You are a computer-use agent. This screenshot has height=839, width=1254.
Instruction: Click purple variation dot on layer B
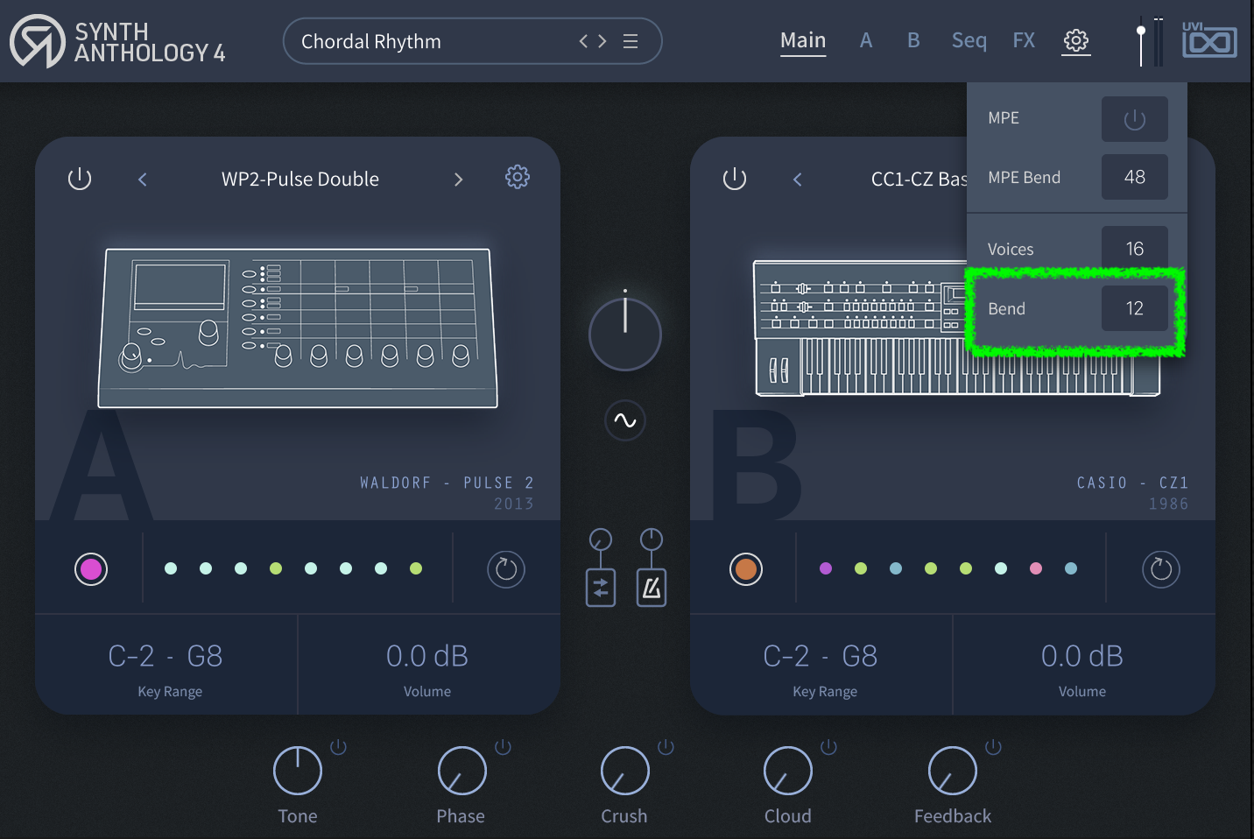(x=826, y=568)
